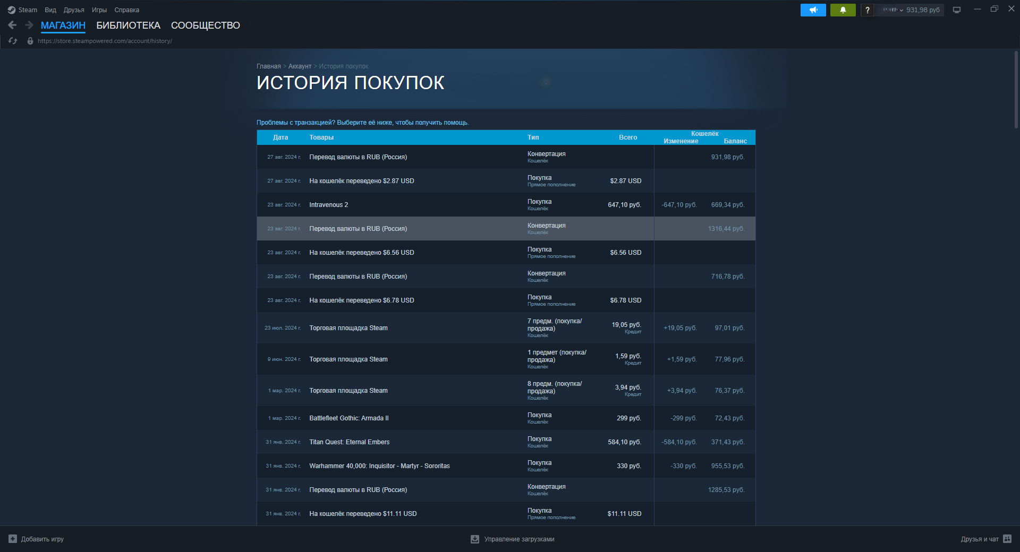Viewport: 1020px width, 552px height.
Task: Click the -647,10 руб. wallet change value
Action: tap(679, 205)
